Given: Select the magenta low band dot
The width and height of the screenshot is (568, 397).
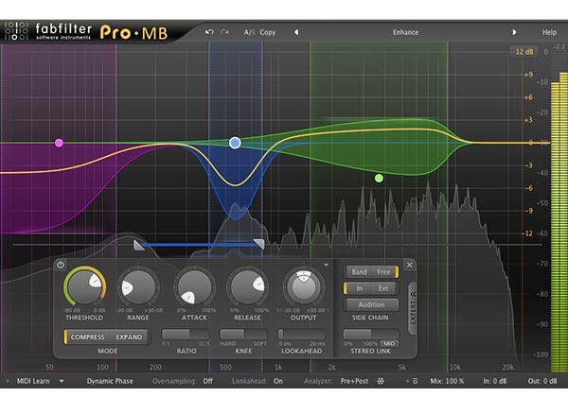Looking at the screenshot, I should tap(59, 143).
